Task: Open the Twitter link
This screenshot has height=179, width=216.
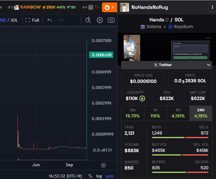Action: point(163,65)
